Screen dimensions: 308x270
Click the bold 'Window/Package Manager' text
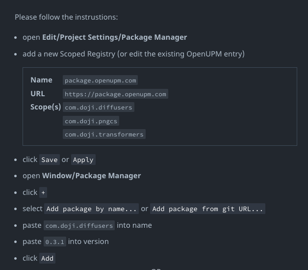(x=91, y=176)
